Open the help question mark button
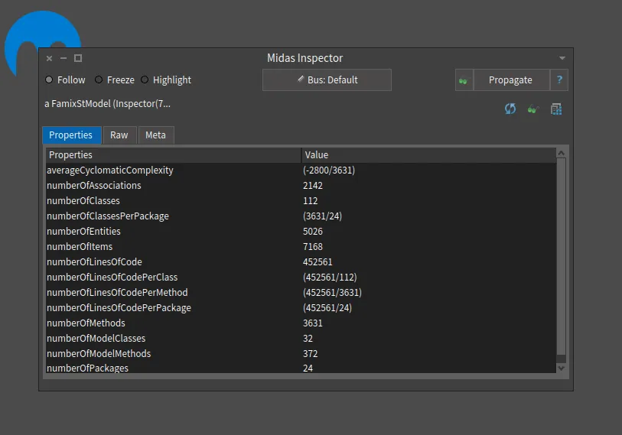Viewport: 622px width, 435px height. coord(559,80)
